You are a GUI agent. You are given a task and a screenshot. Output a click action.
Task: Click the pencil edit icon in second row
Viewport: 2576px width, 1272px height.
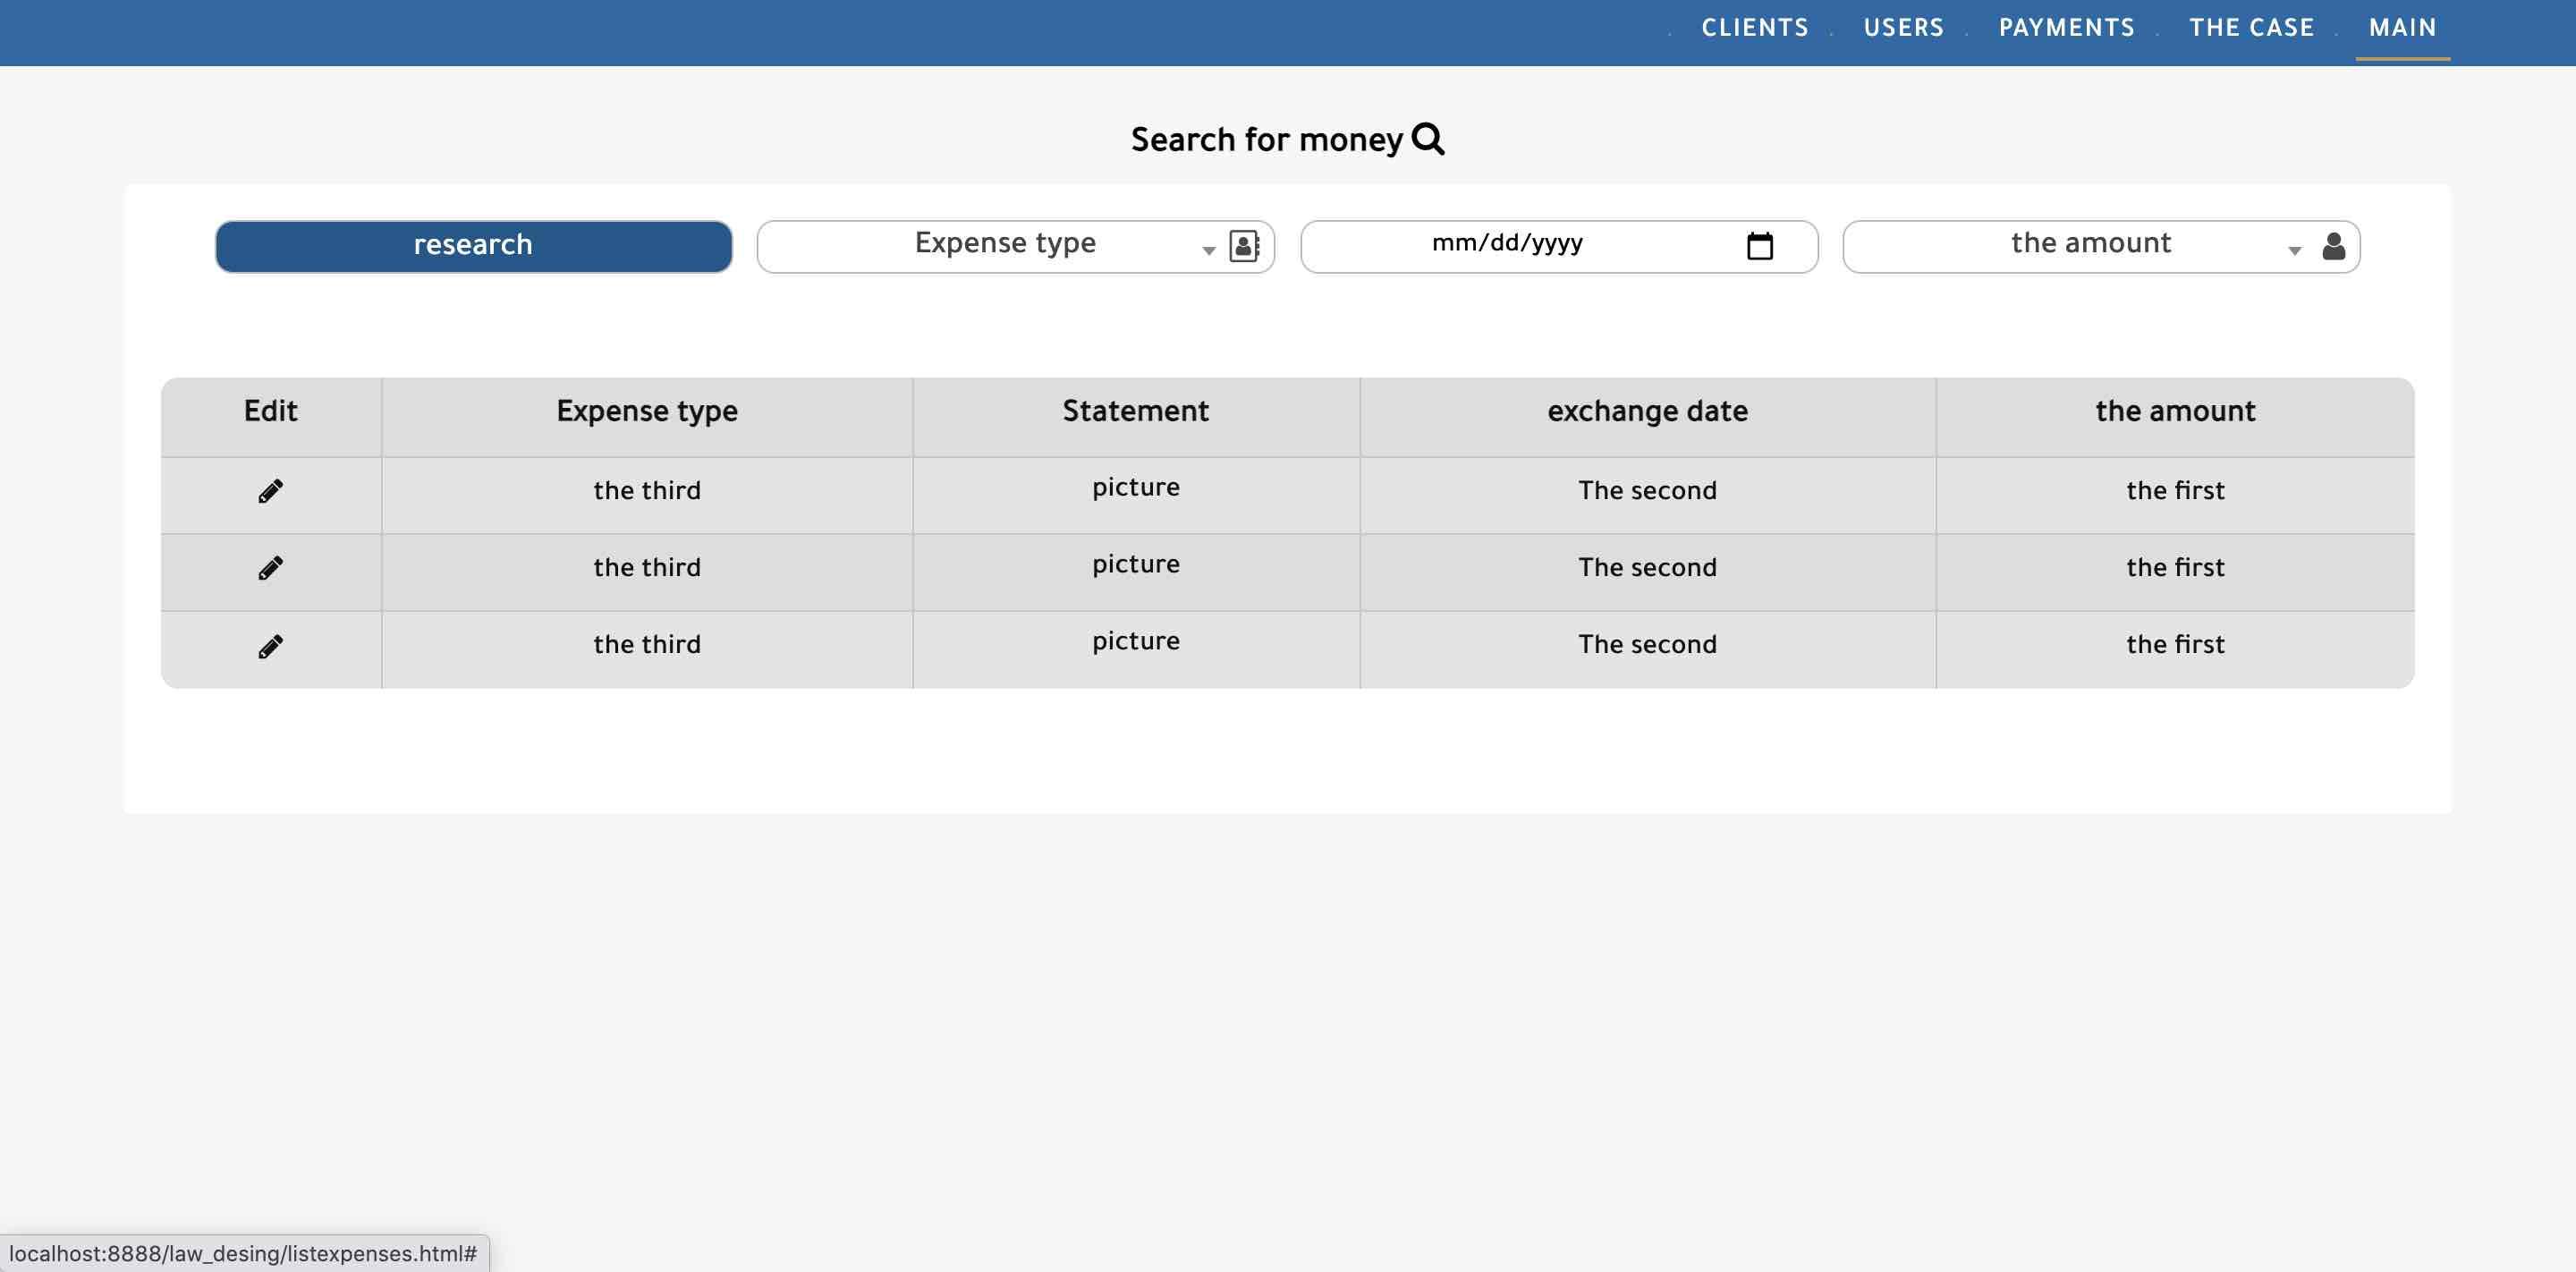270,568
